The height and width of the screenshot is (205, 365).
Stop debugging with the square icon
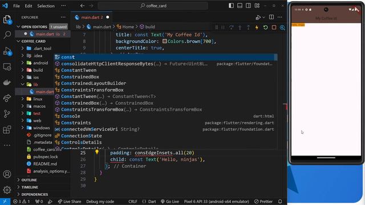[274, 27]
